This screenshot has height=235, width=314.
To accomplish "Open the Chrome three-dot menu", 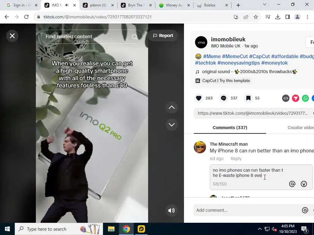I will pos(307,17).
